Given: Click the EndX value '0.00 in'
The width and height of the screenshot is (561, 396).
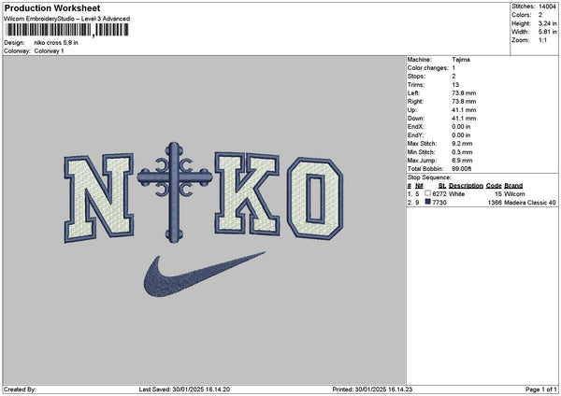Looking at the screenshot, I should [x=461, y=127].
